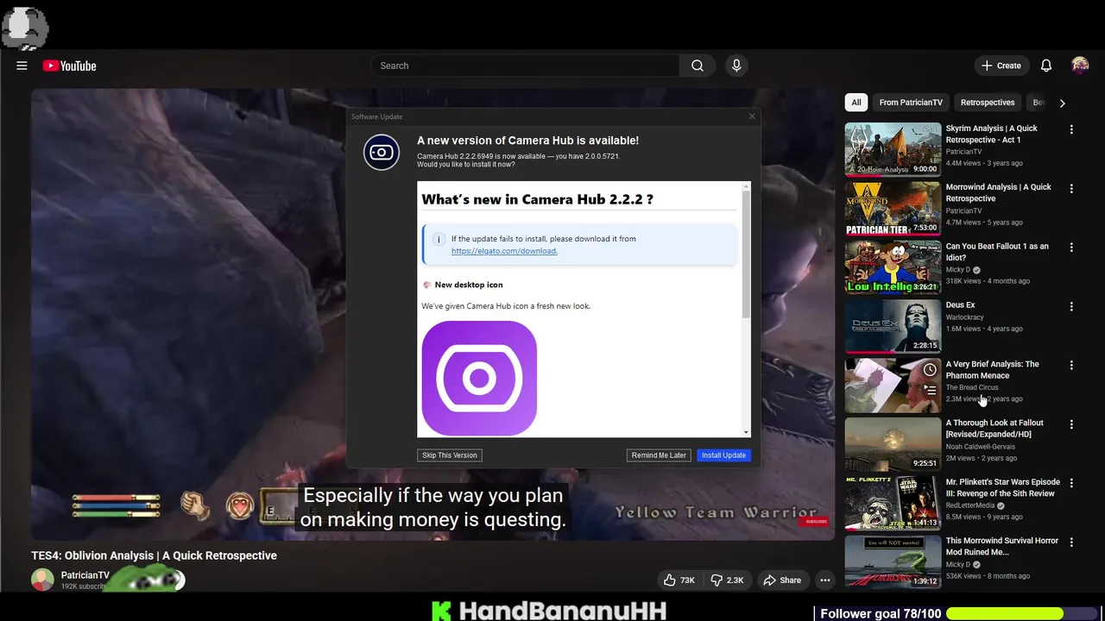
Task: Click the release notes scroll down arrow
Action: pyautogui.click(x=746, y=432)
